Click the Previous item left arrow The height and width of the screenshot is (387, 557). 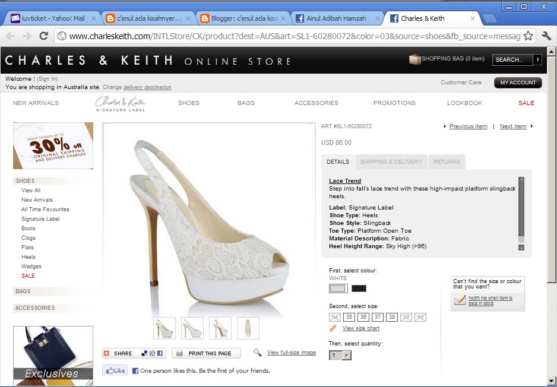444,126
